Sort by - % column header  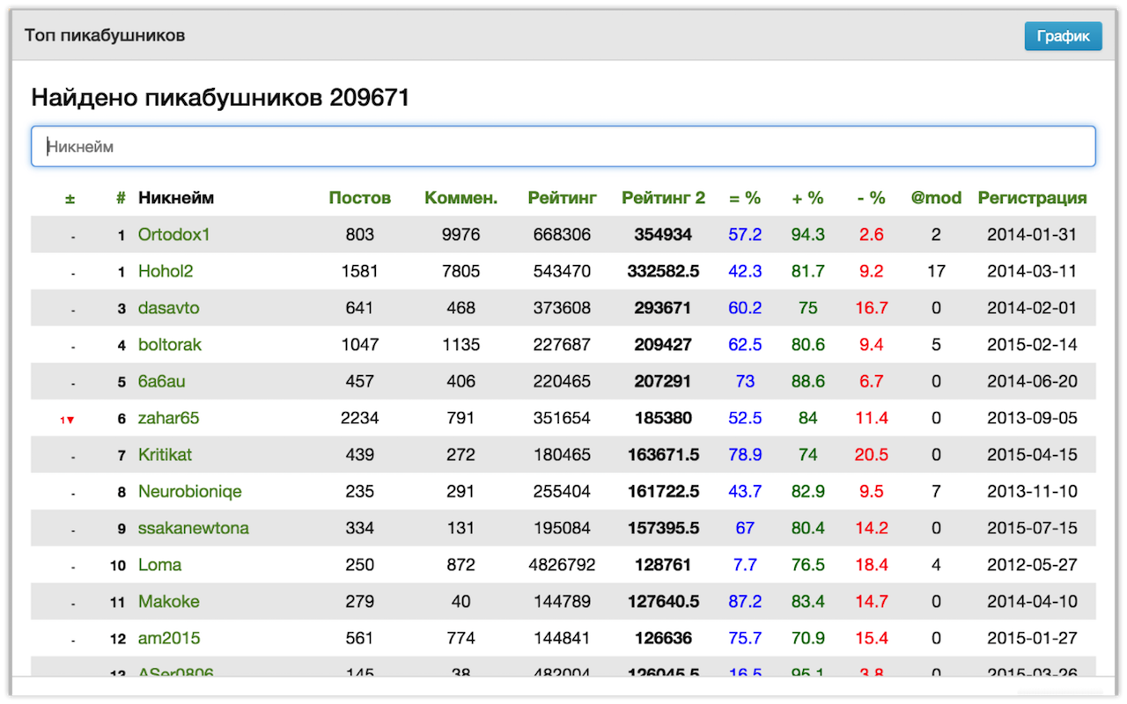(x=871, y=198)
